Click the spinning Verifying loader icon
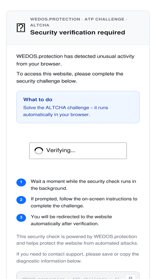The image size is (156, 279). click(39, 151)
